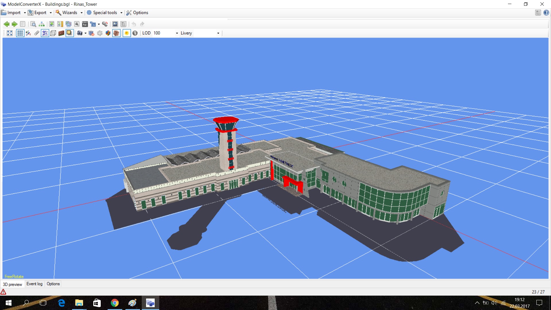This screenshot has height=310, width=551.
Task: Switch to the Event log tab
Action: tap(34, 284)
